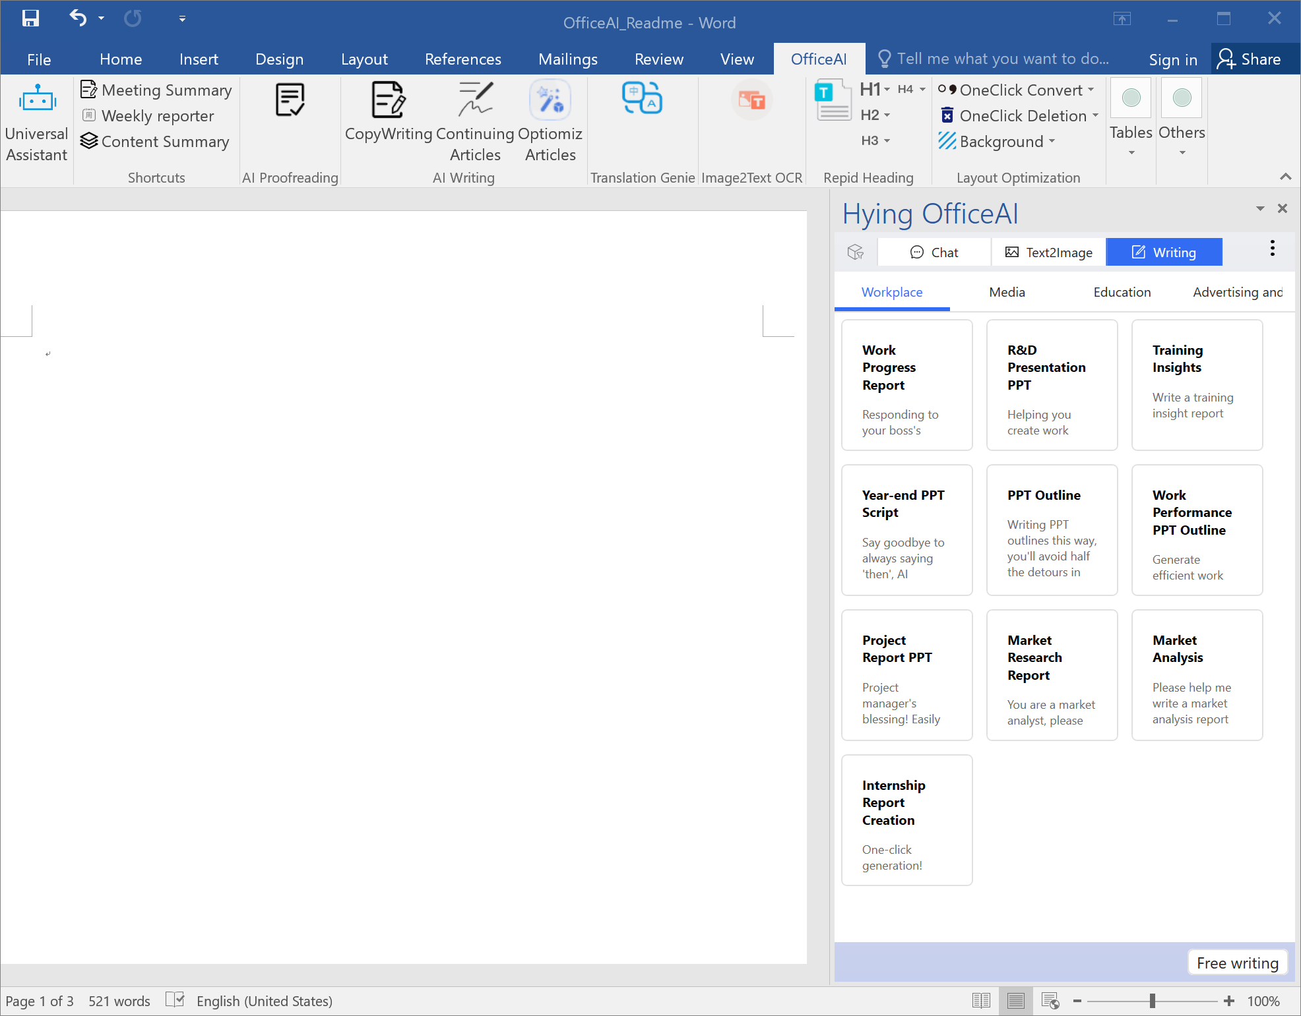This screenshot has width=1301, height=1016.
Task: Save the document using the floppy icon
Action: (30, 18)
